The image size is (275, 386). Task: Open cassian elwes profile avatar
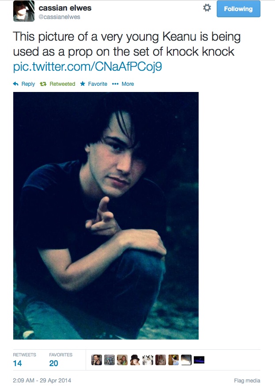24,11
